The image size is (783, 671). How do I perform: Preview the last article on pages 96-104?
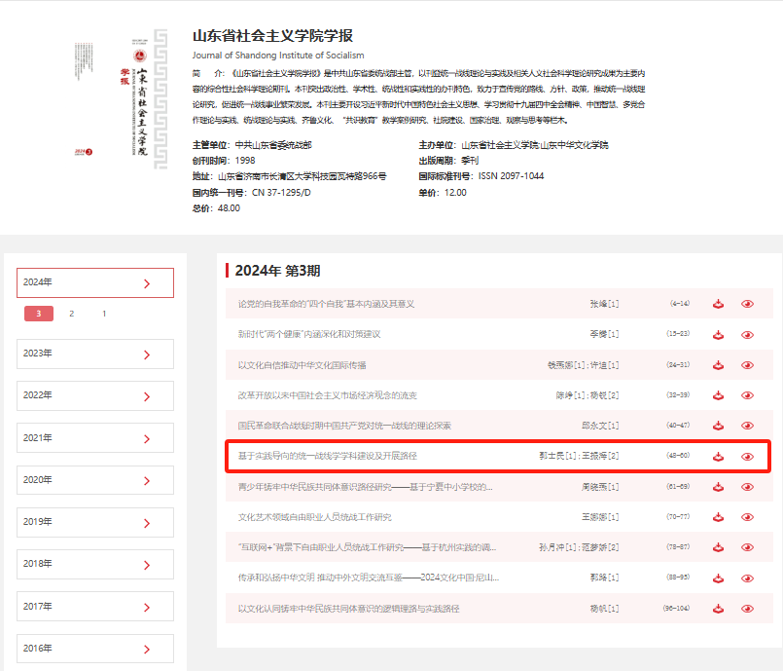(747, 609)
